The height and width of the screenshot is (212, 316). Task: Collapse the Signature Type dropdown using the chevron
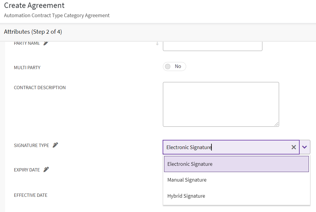tap(304, 147)
